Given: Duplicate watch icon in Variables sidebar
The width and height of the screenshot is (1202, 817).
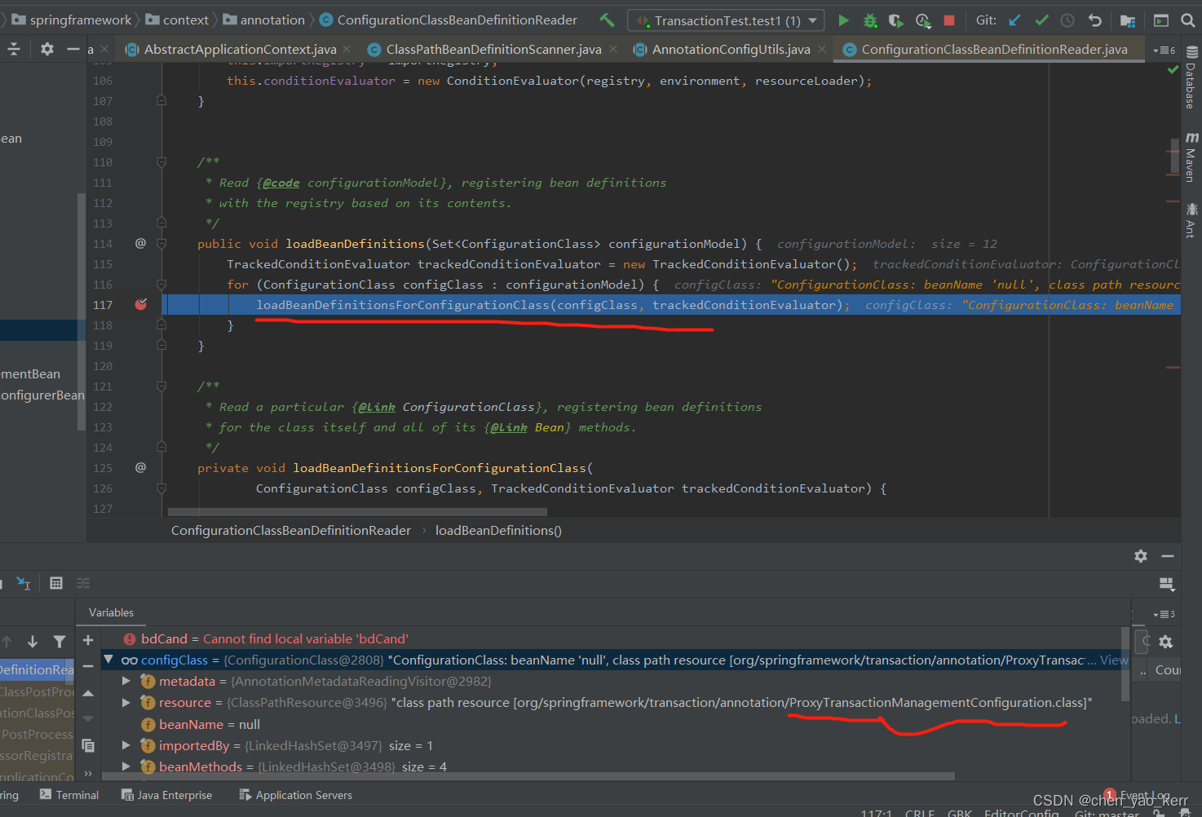Looking at the screenshot, I should [88, 746].
